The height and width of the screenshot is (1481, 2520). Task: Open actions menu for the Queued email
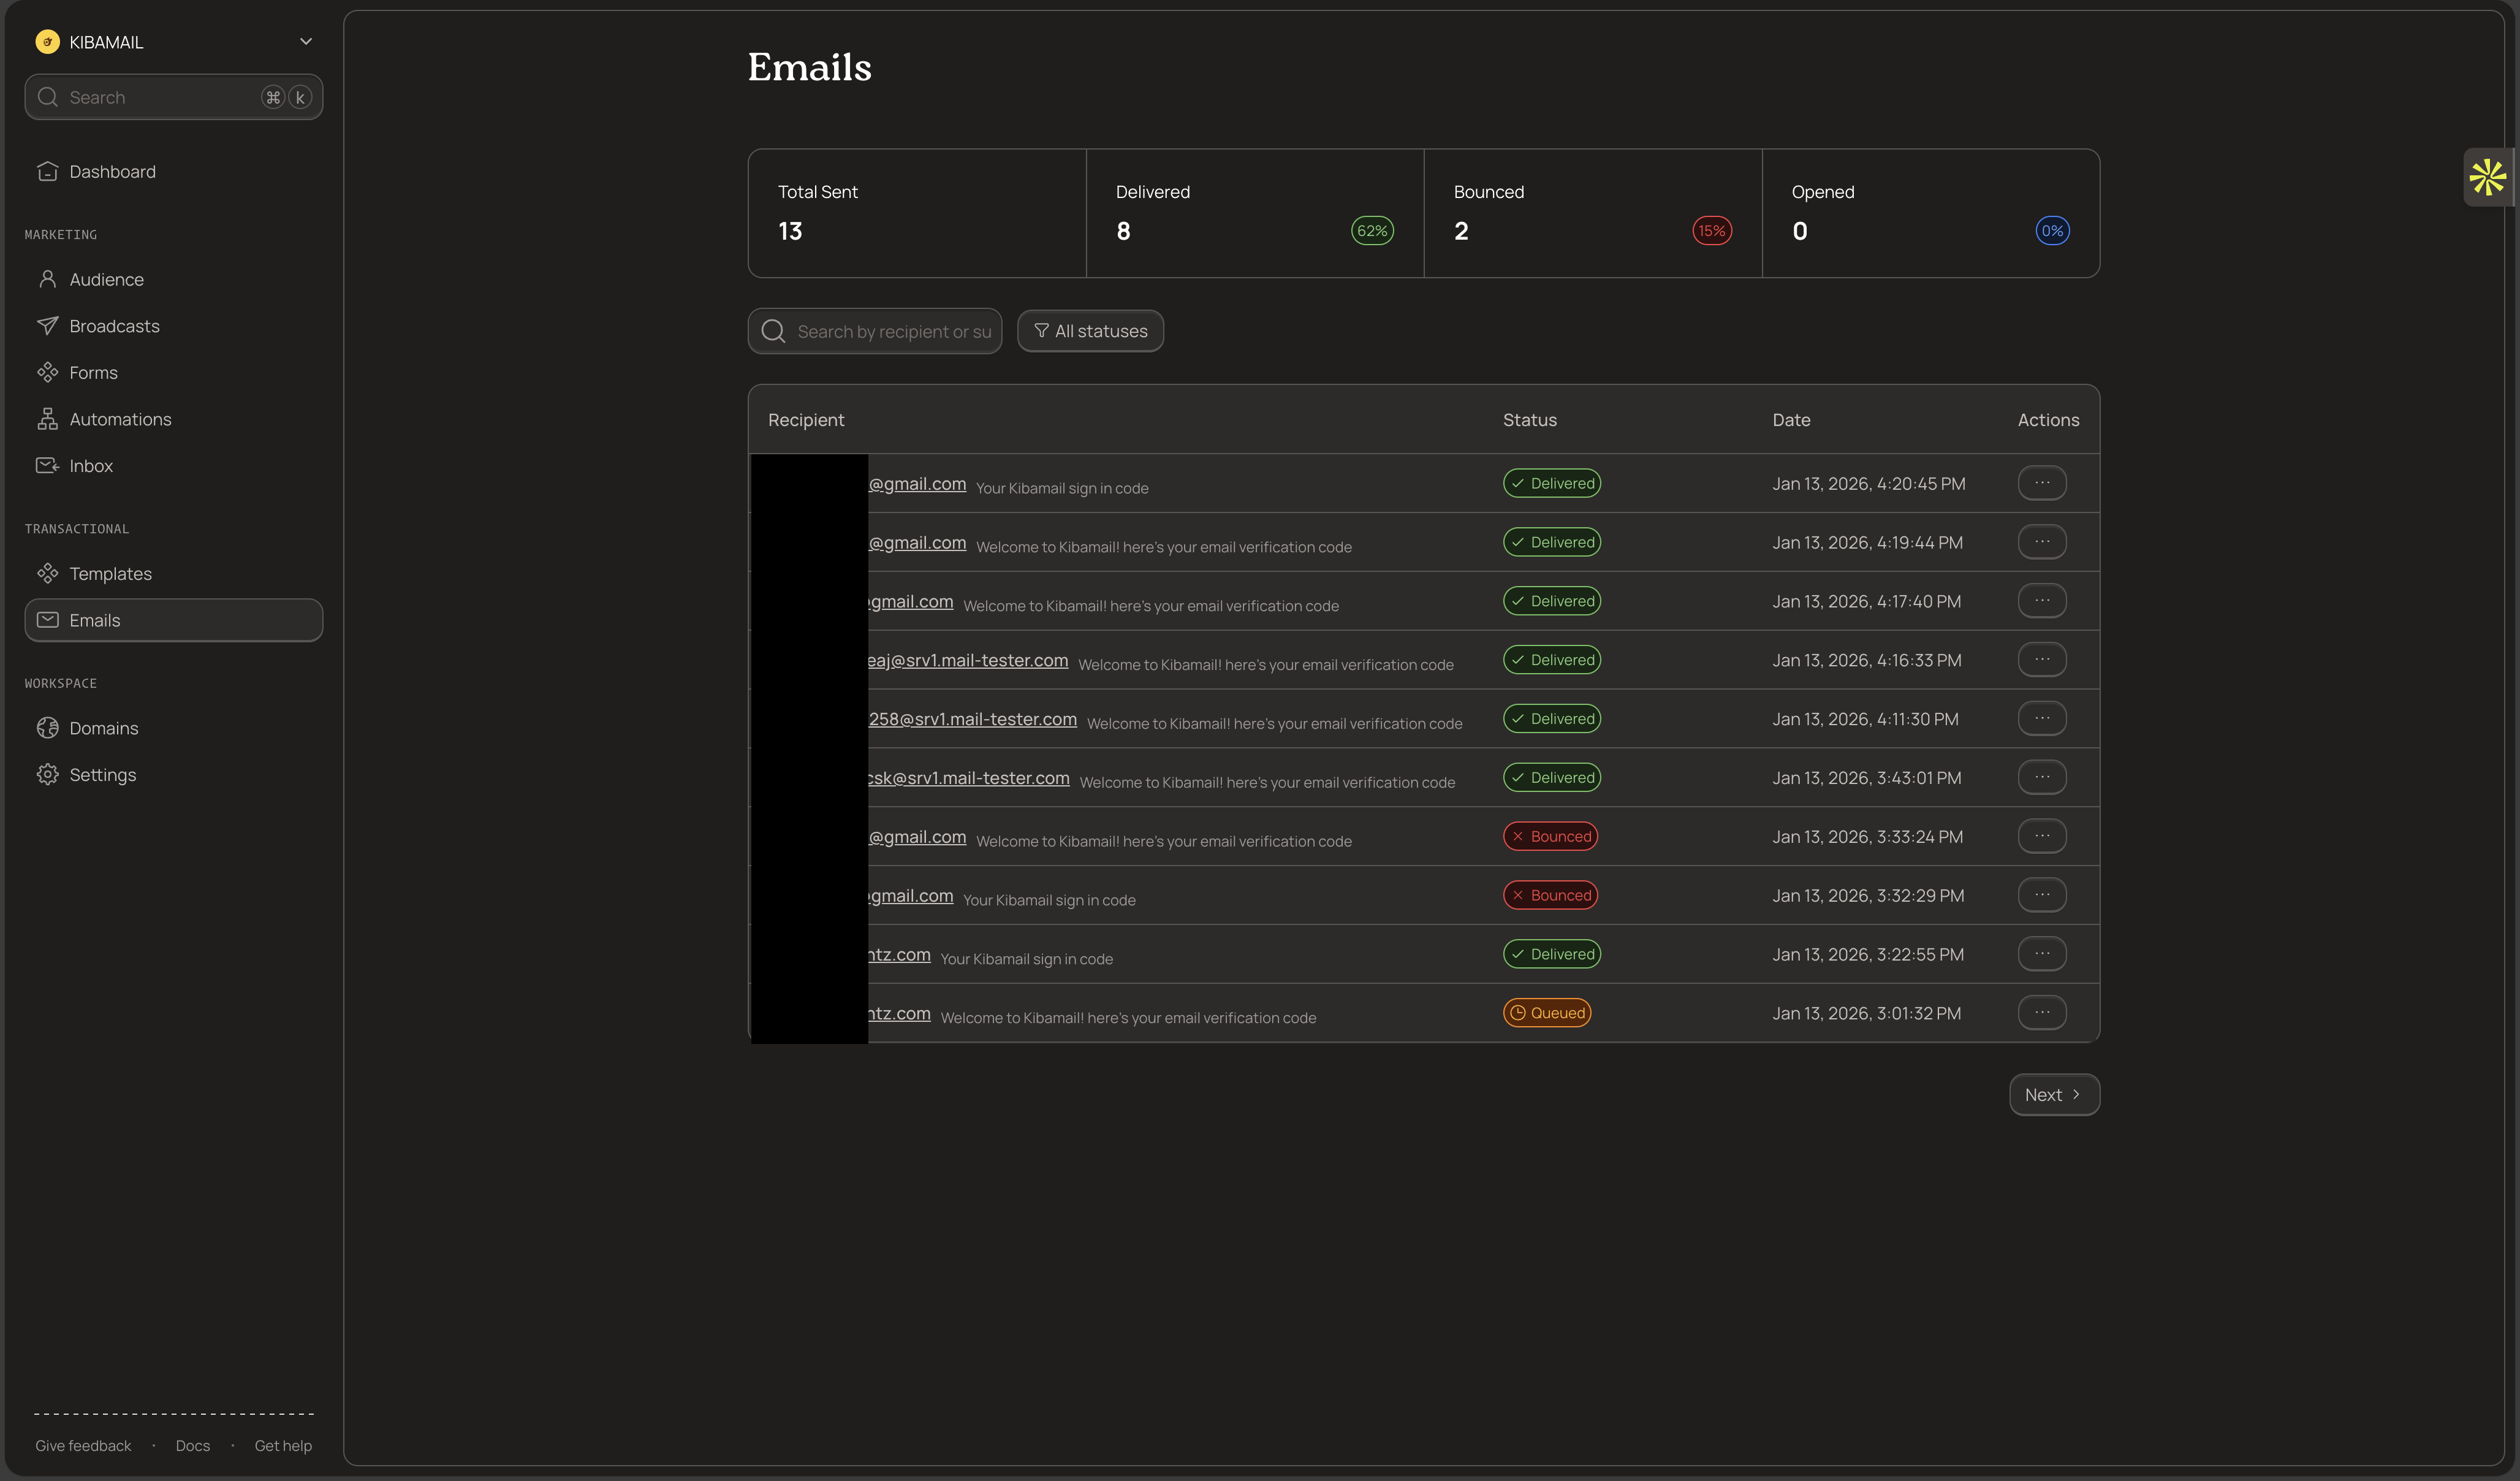pos(2042,1012)
